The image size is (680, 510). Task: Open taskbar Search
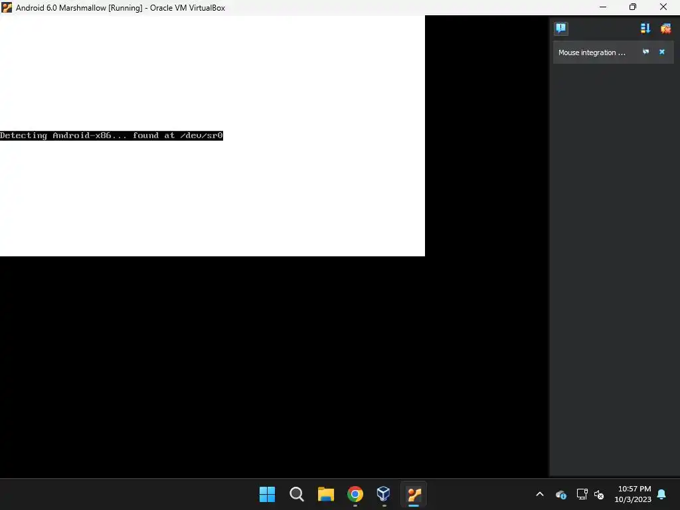pyautogui.click(x=297, y=494)
